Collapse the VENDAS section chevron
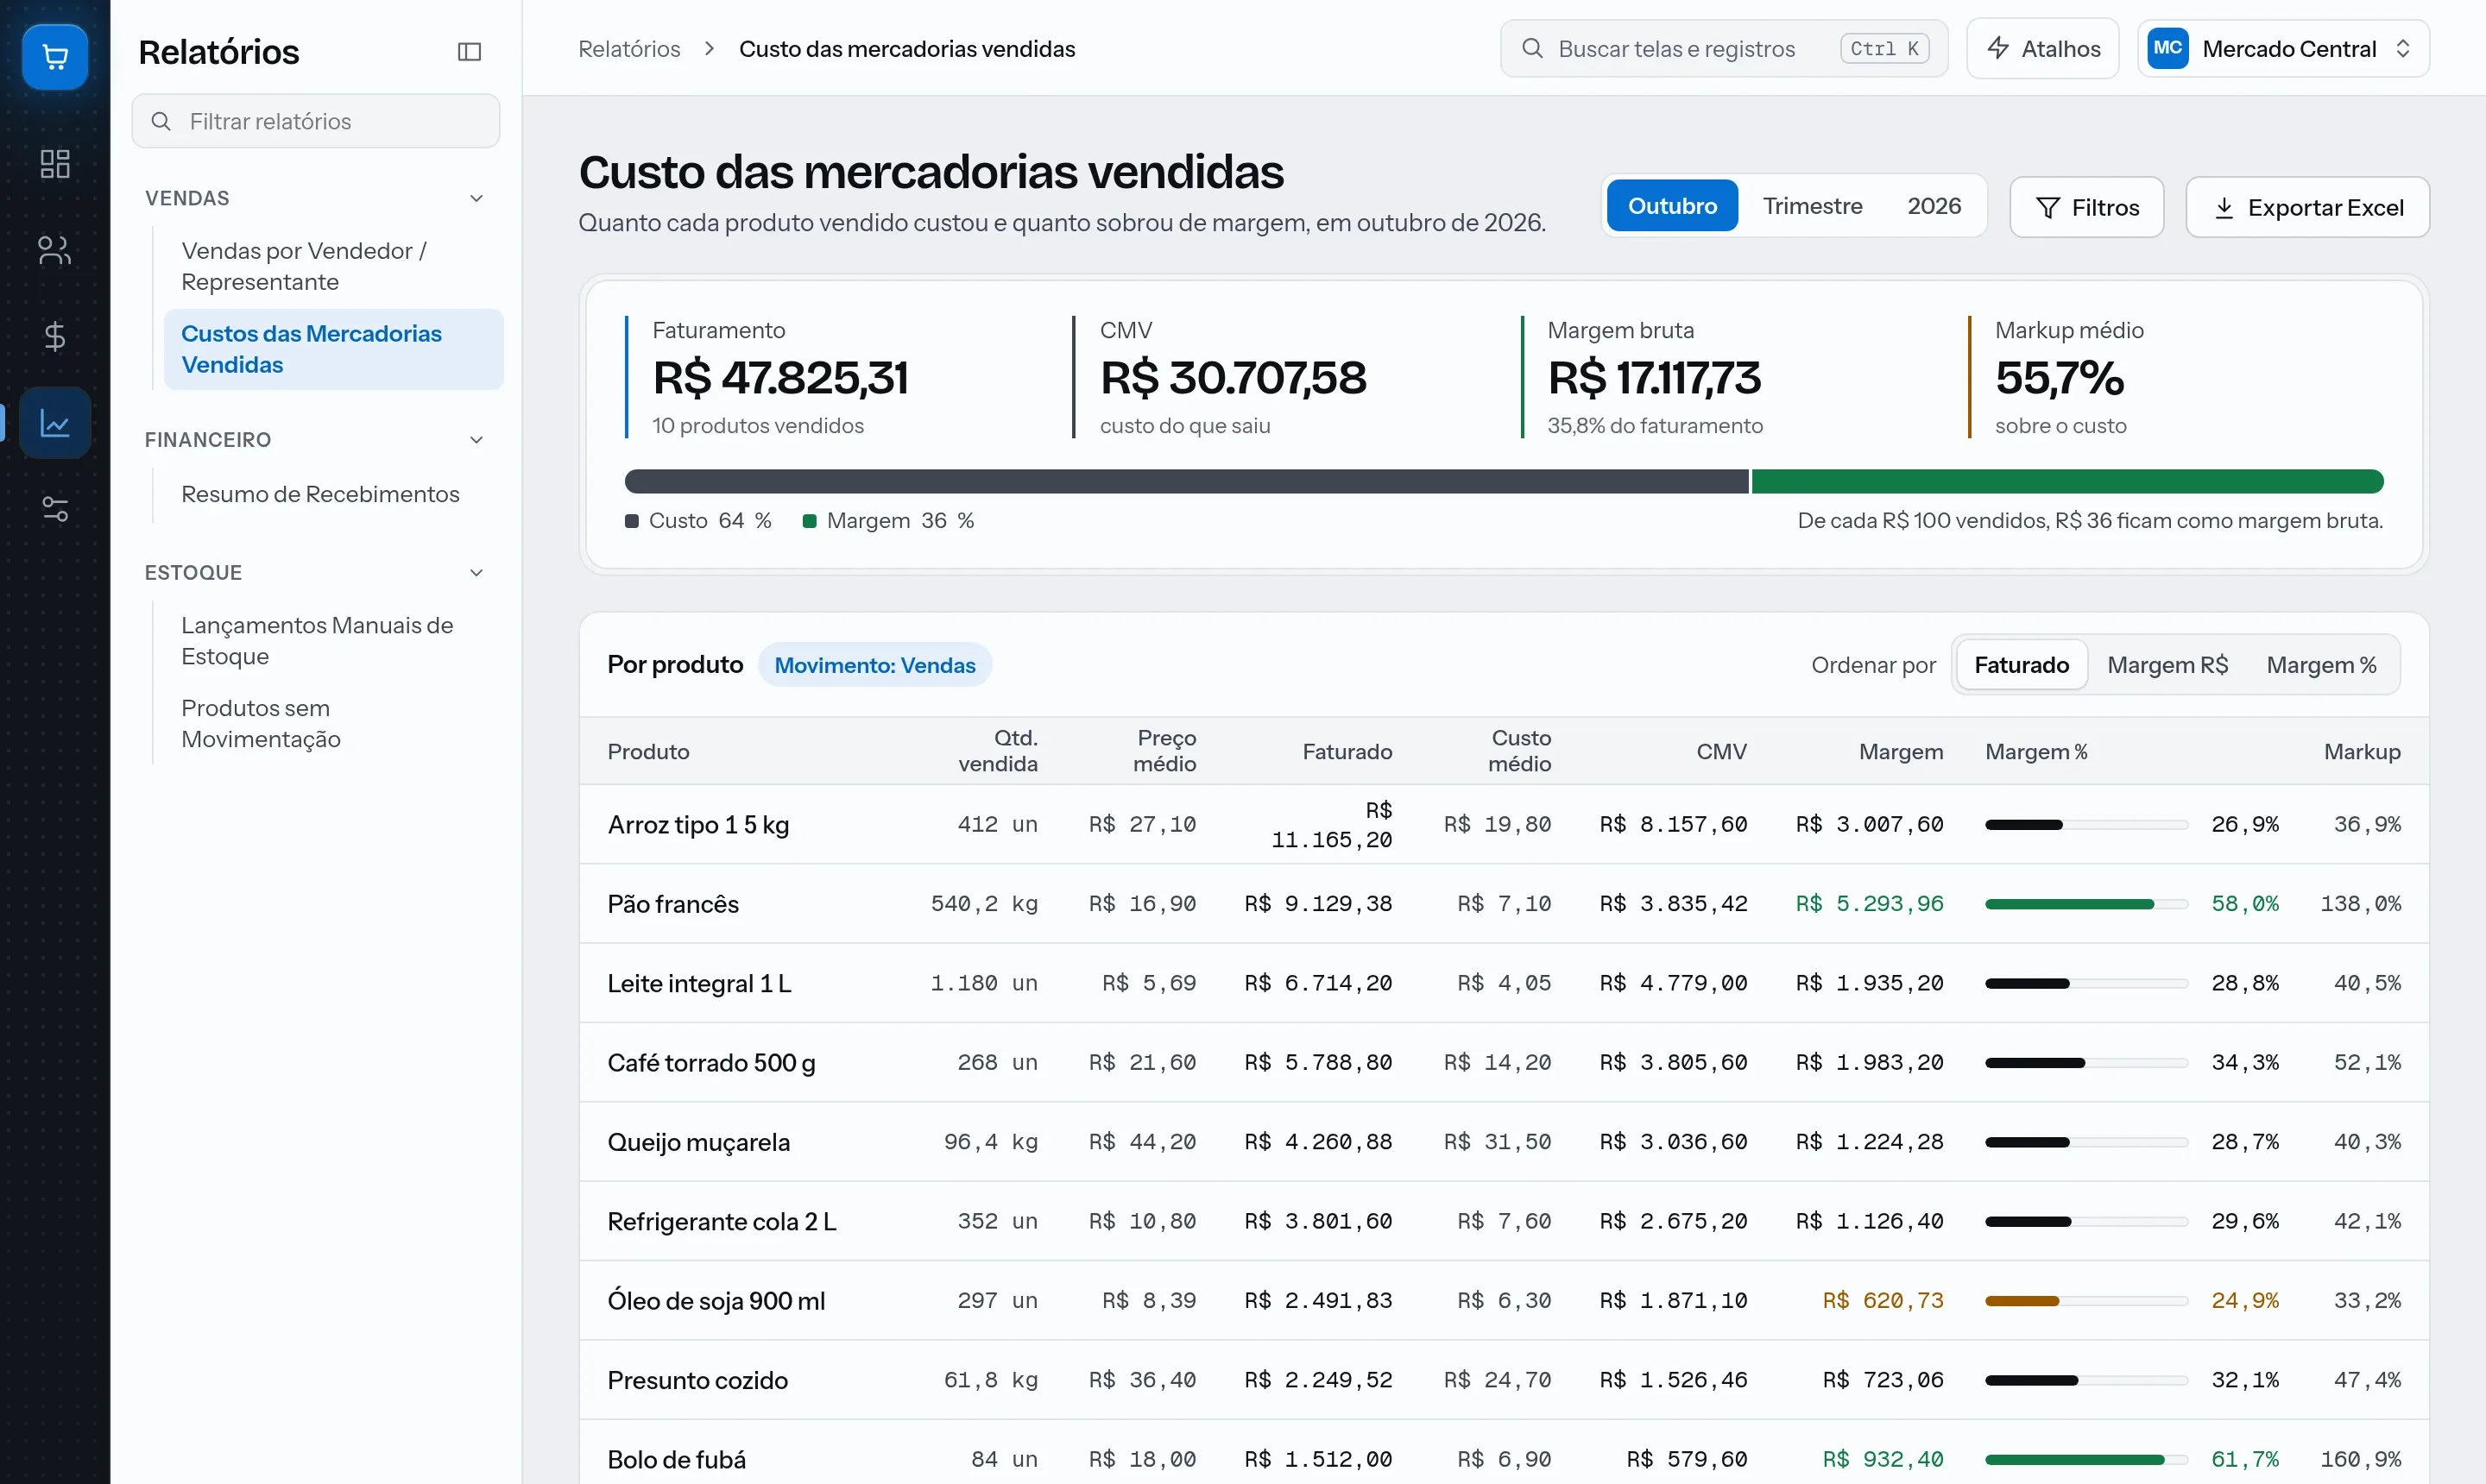Screen dimensions: 2486x1484 [476, 198]
